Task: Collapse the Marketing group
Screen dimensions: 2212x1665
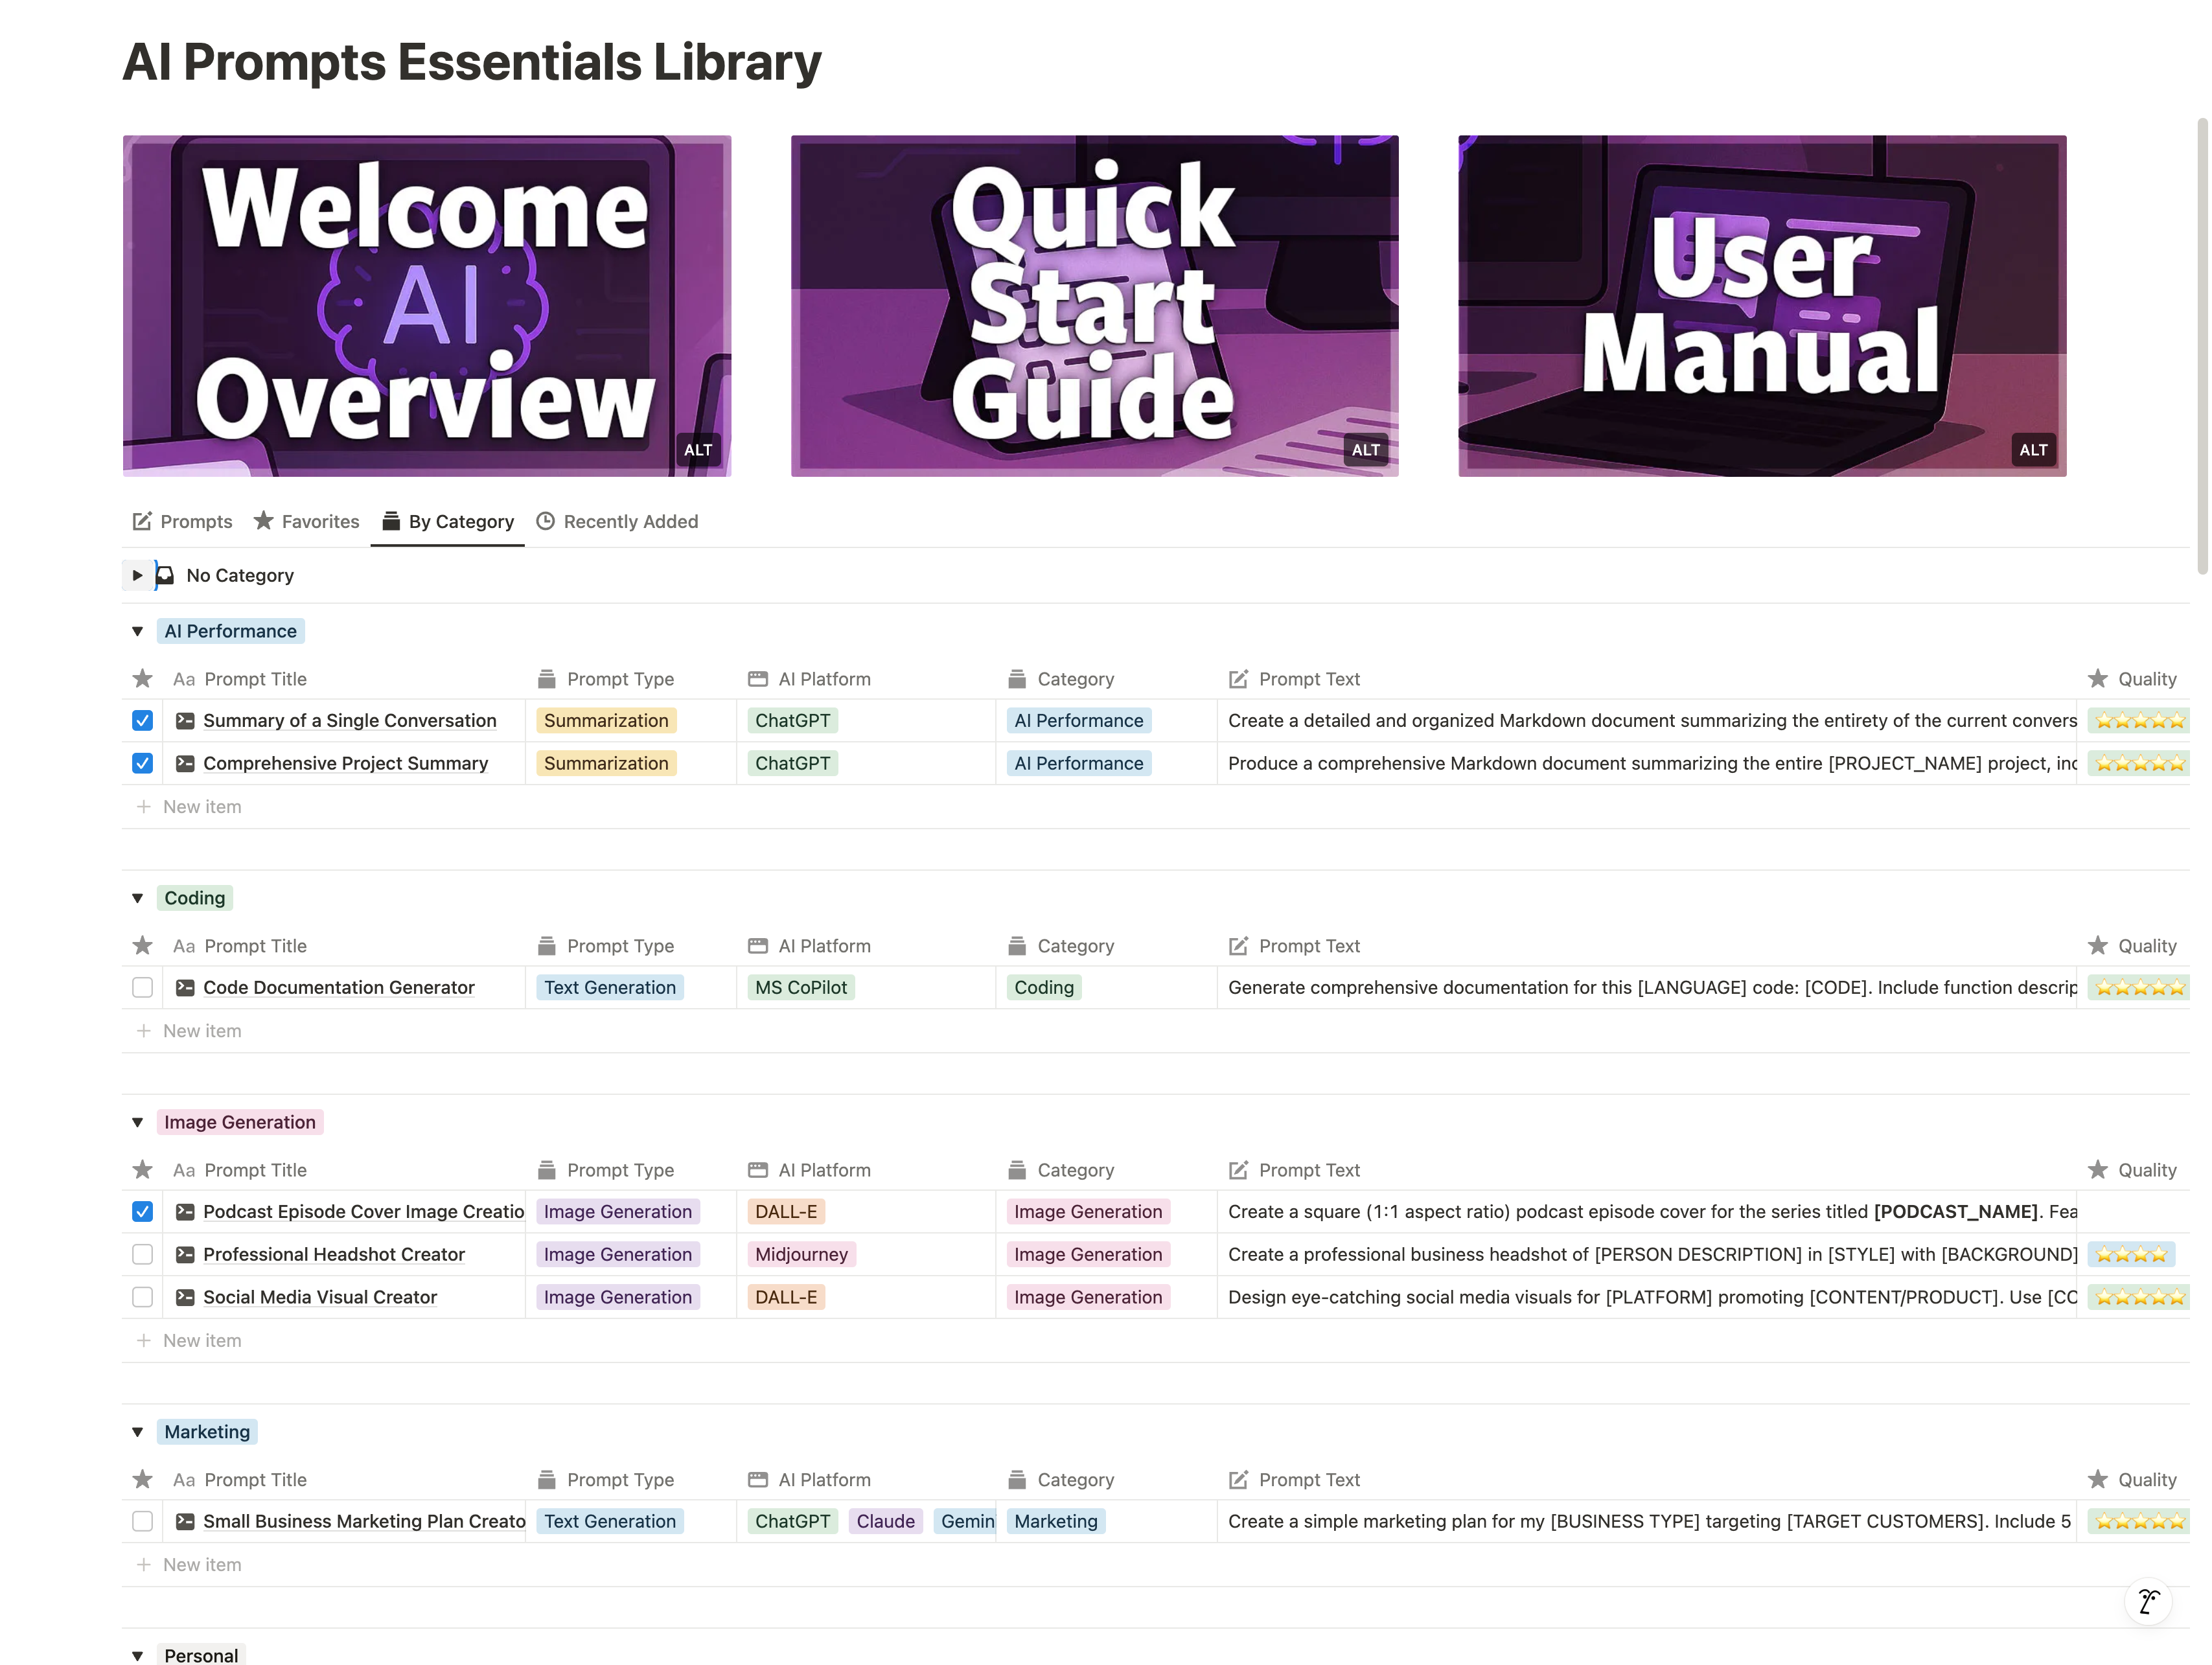Action: tap(138, 1432)
